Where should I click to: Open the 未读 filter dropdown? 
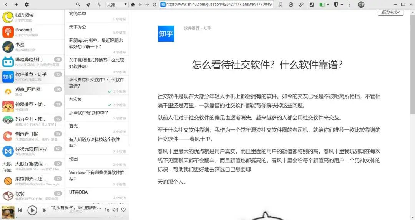[x=117, y=5]
